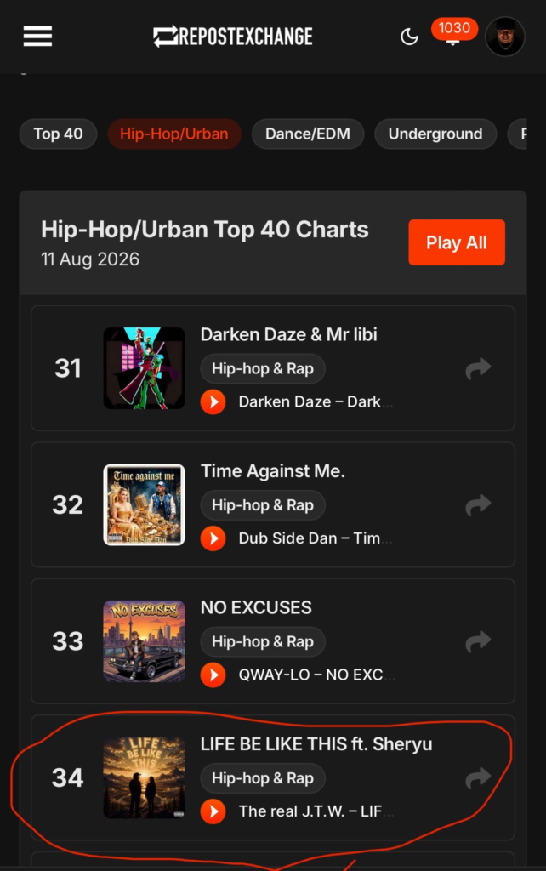Open the hamburger navigation menu

pos(37,37)
